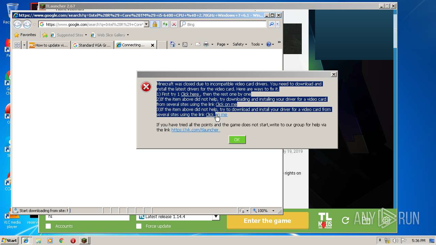436x245 pixels.
Task: Stop loading with the red X button
Action: [174, 24]
